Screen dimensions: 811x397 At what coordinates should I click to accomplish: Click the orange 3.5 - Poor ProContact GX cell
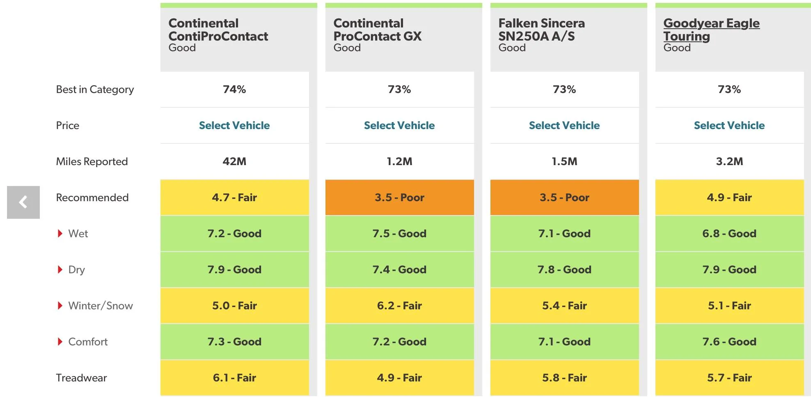[x=399, y=197]
